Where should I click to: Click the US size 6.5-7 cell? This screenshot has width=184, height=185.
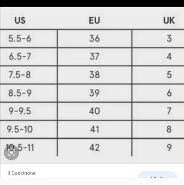coord(29,56)
